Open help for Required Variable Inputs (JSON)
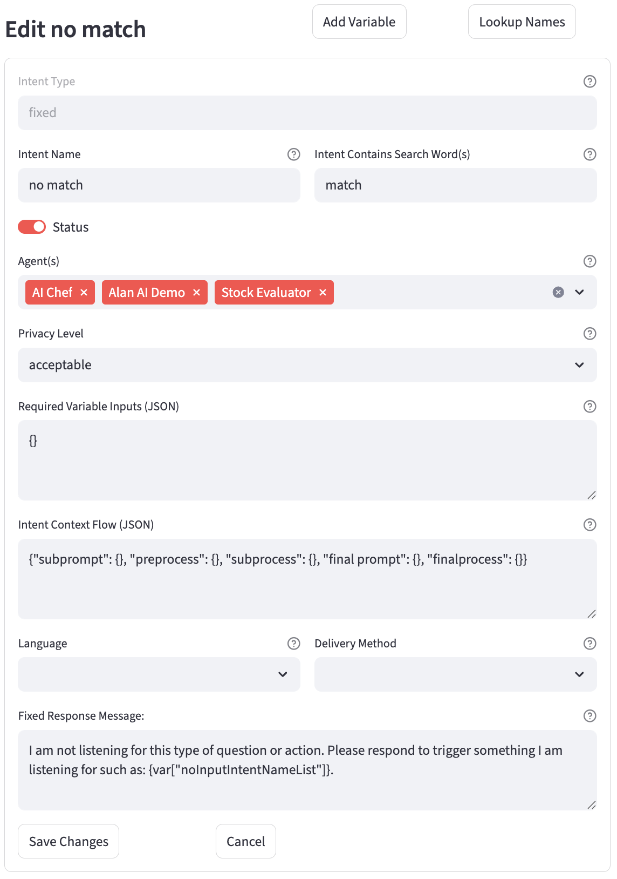Screen dimensions: 617x879 [x=589, y=407]
